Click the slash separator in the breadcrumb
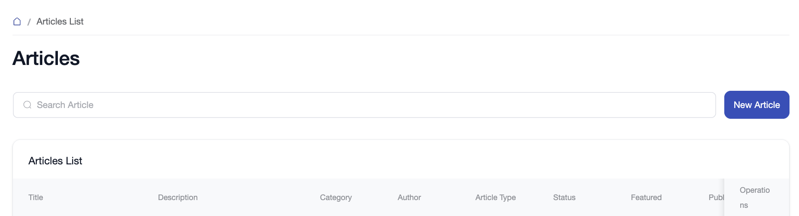This screenshot has width=799, height=216. coord(29,22)
